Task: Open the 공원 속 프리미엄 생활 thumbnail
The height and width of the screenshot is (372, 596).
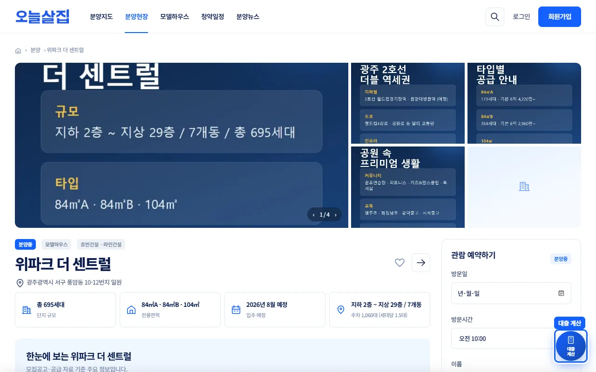Action: (408, 187)
